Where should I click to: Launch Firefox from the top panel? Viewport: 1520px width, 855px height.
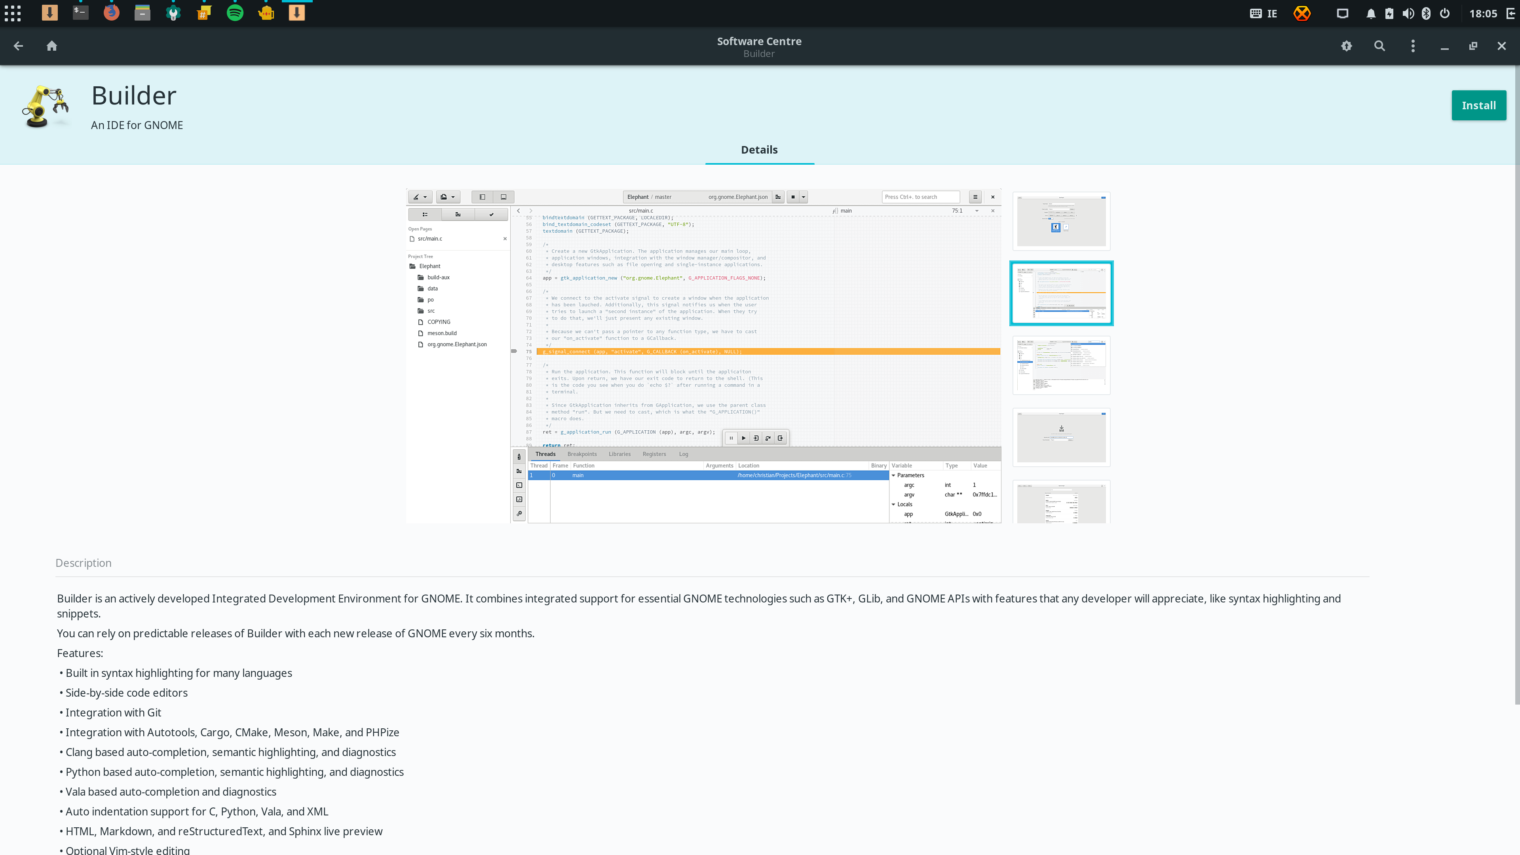112,13
